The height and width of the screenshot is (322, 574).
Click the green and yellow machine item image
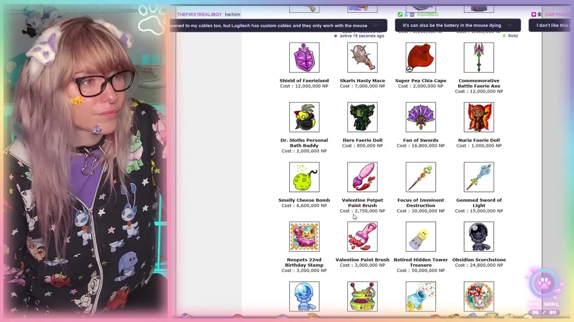pyautogui.click(x=362, y=297)
